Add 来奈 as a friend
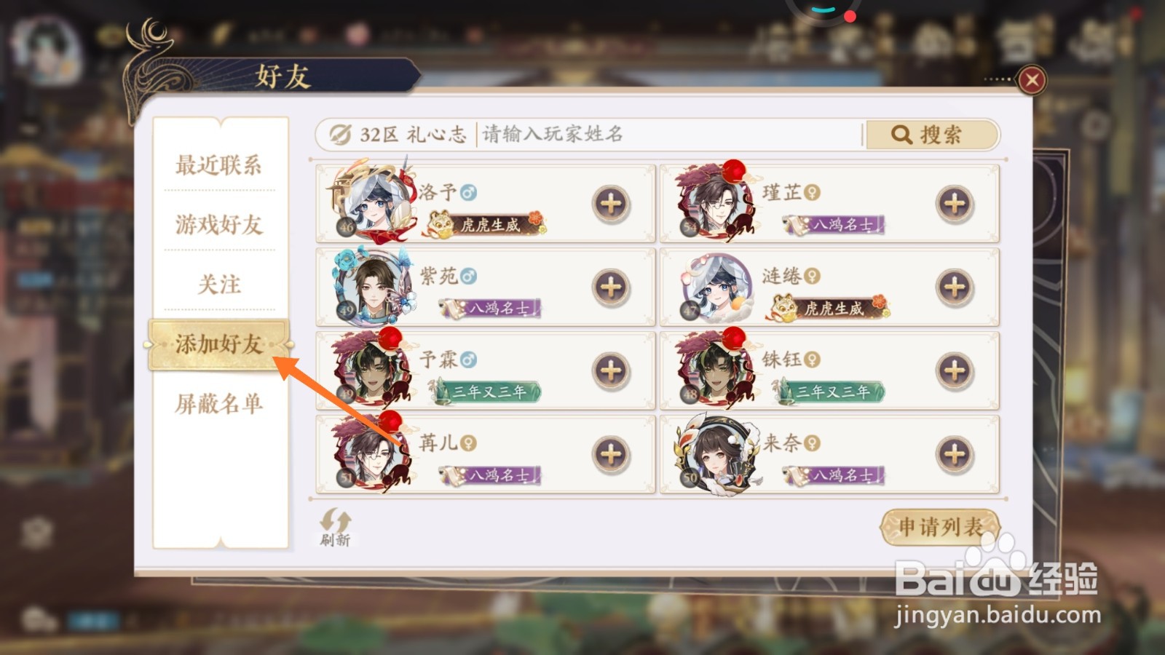1165x655 pixels. [x=955, y=455]
